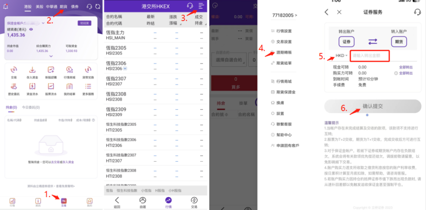Switch to the 期貨 tab

(64, 7)
